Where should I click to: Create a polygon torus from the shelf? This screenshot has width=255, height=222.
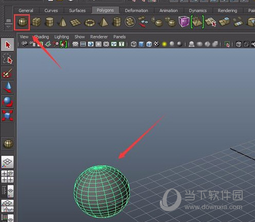click(90, 23)
